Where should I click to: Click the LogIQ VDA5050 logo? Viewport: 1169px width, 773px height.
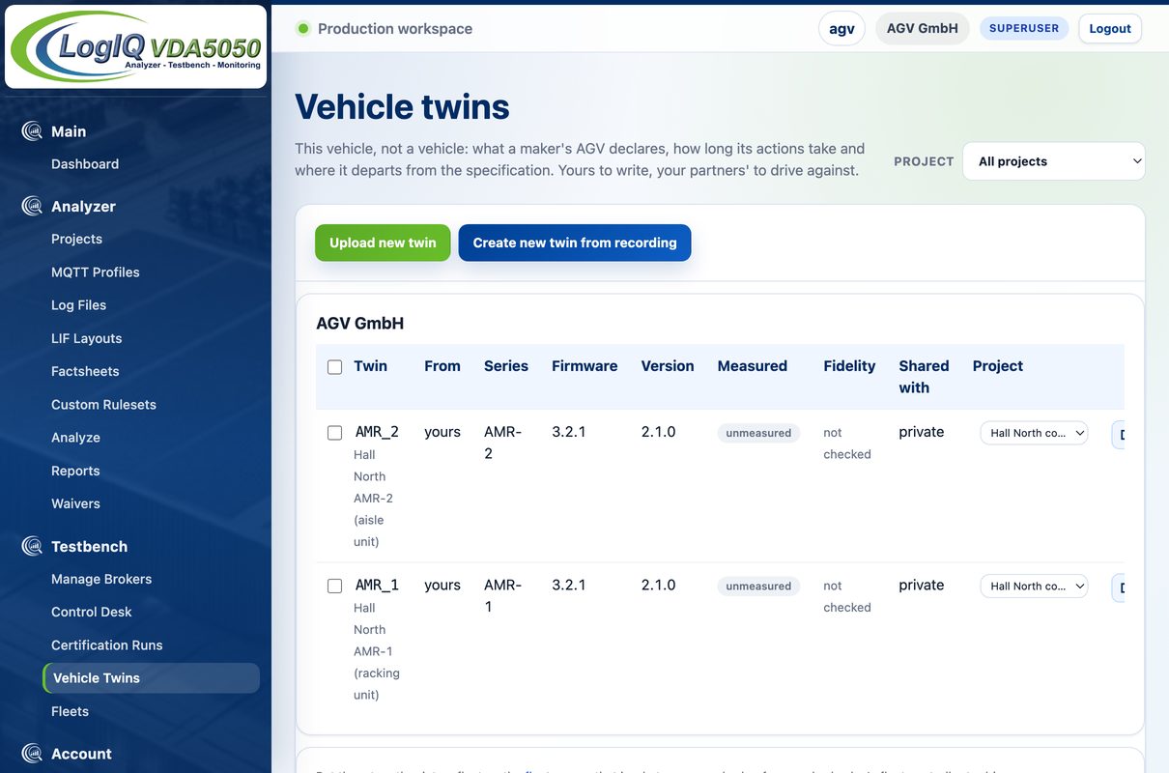pos(135,46)
